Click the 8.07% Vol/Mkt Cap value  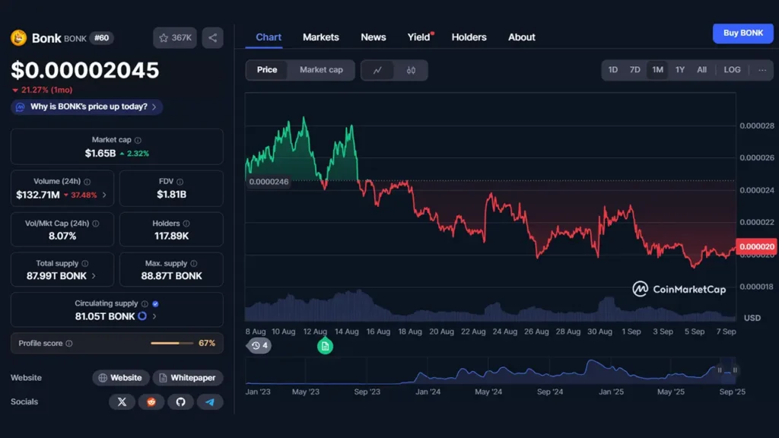[62, 236]
